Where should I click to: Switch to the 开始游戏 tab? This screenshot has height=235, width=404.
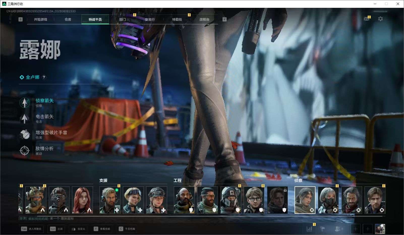[41, 19]
